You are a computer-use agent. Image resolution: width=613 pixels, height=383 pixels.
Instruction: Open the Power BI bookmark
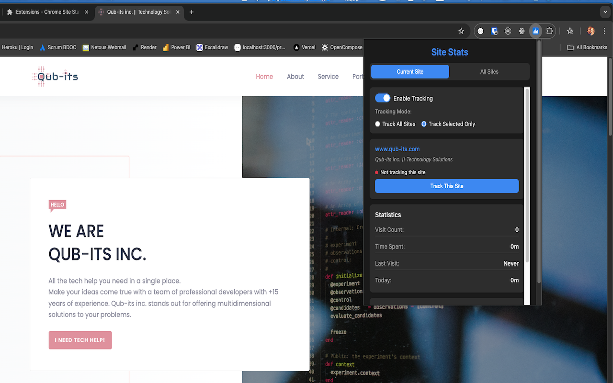point(176,47)
